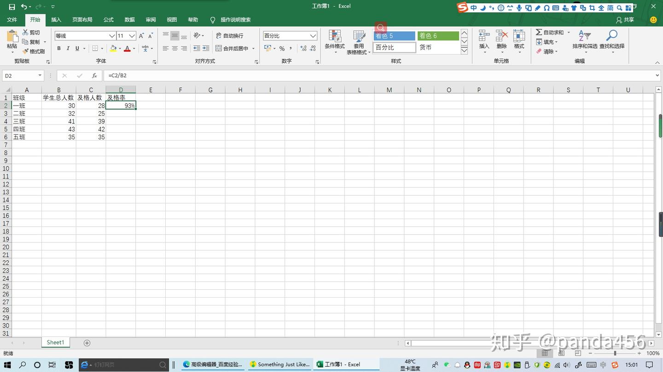Viewport: 663px width, 372px height.
Task: Switch to Page Layout view in status bar
Action: coord(562,353)
